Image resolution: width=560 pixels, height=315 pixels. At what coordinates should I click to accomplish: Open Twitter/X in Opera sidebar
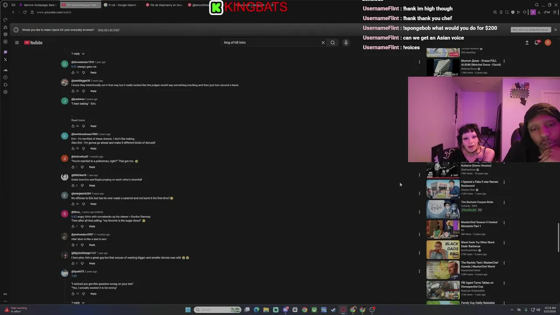pyautogui.click(x=5, y=59)
